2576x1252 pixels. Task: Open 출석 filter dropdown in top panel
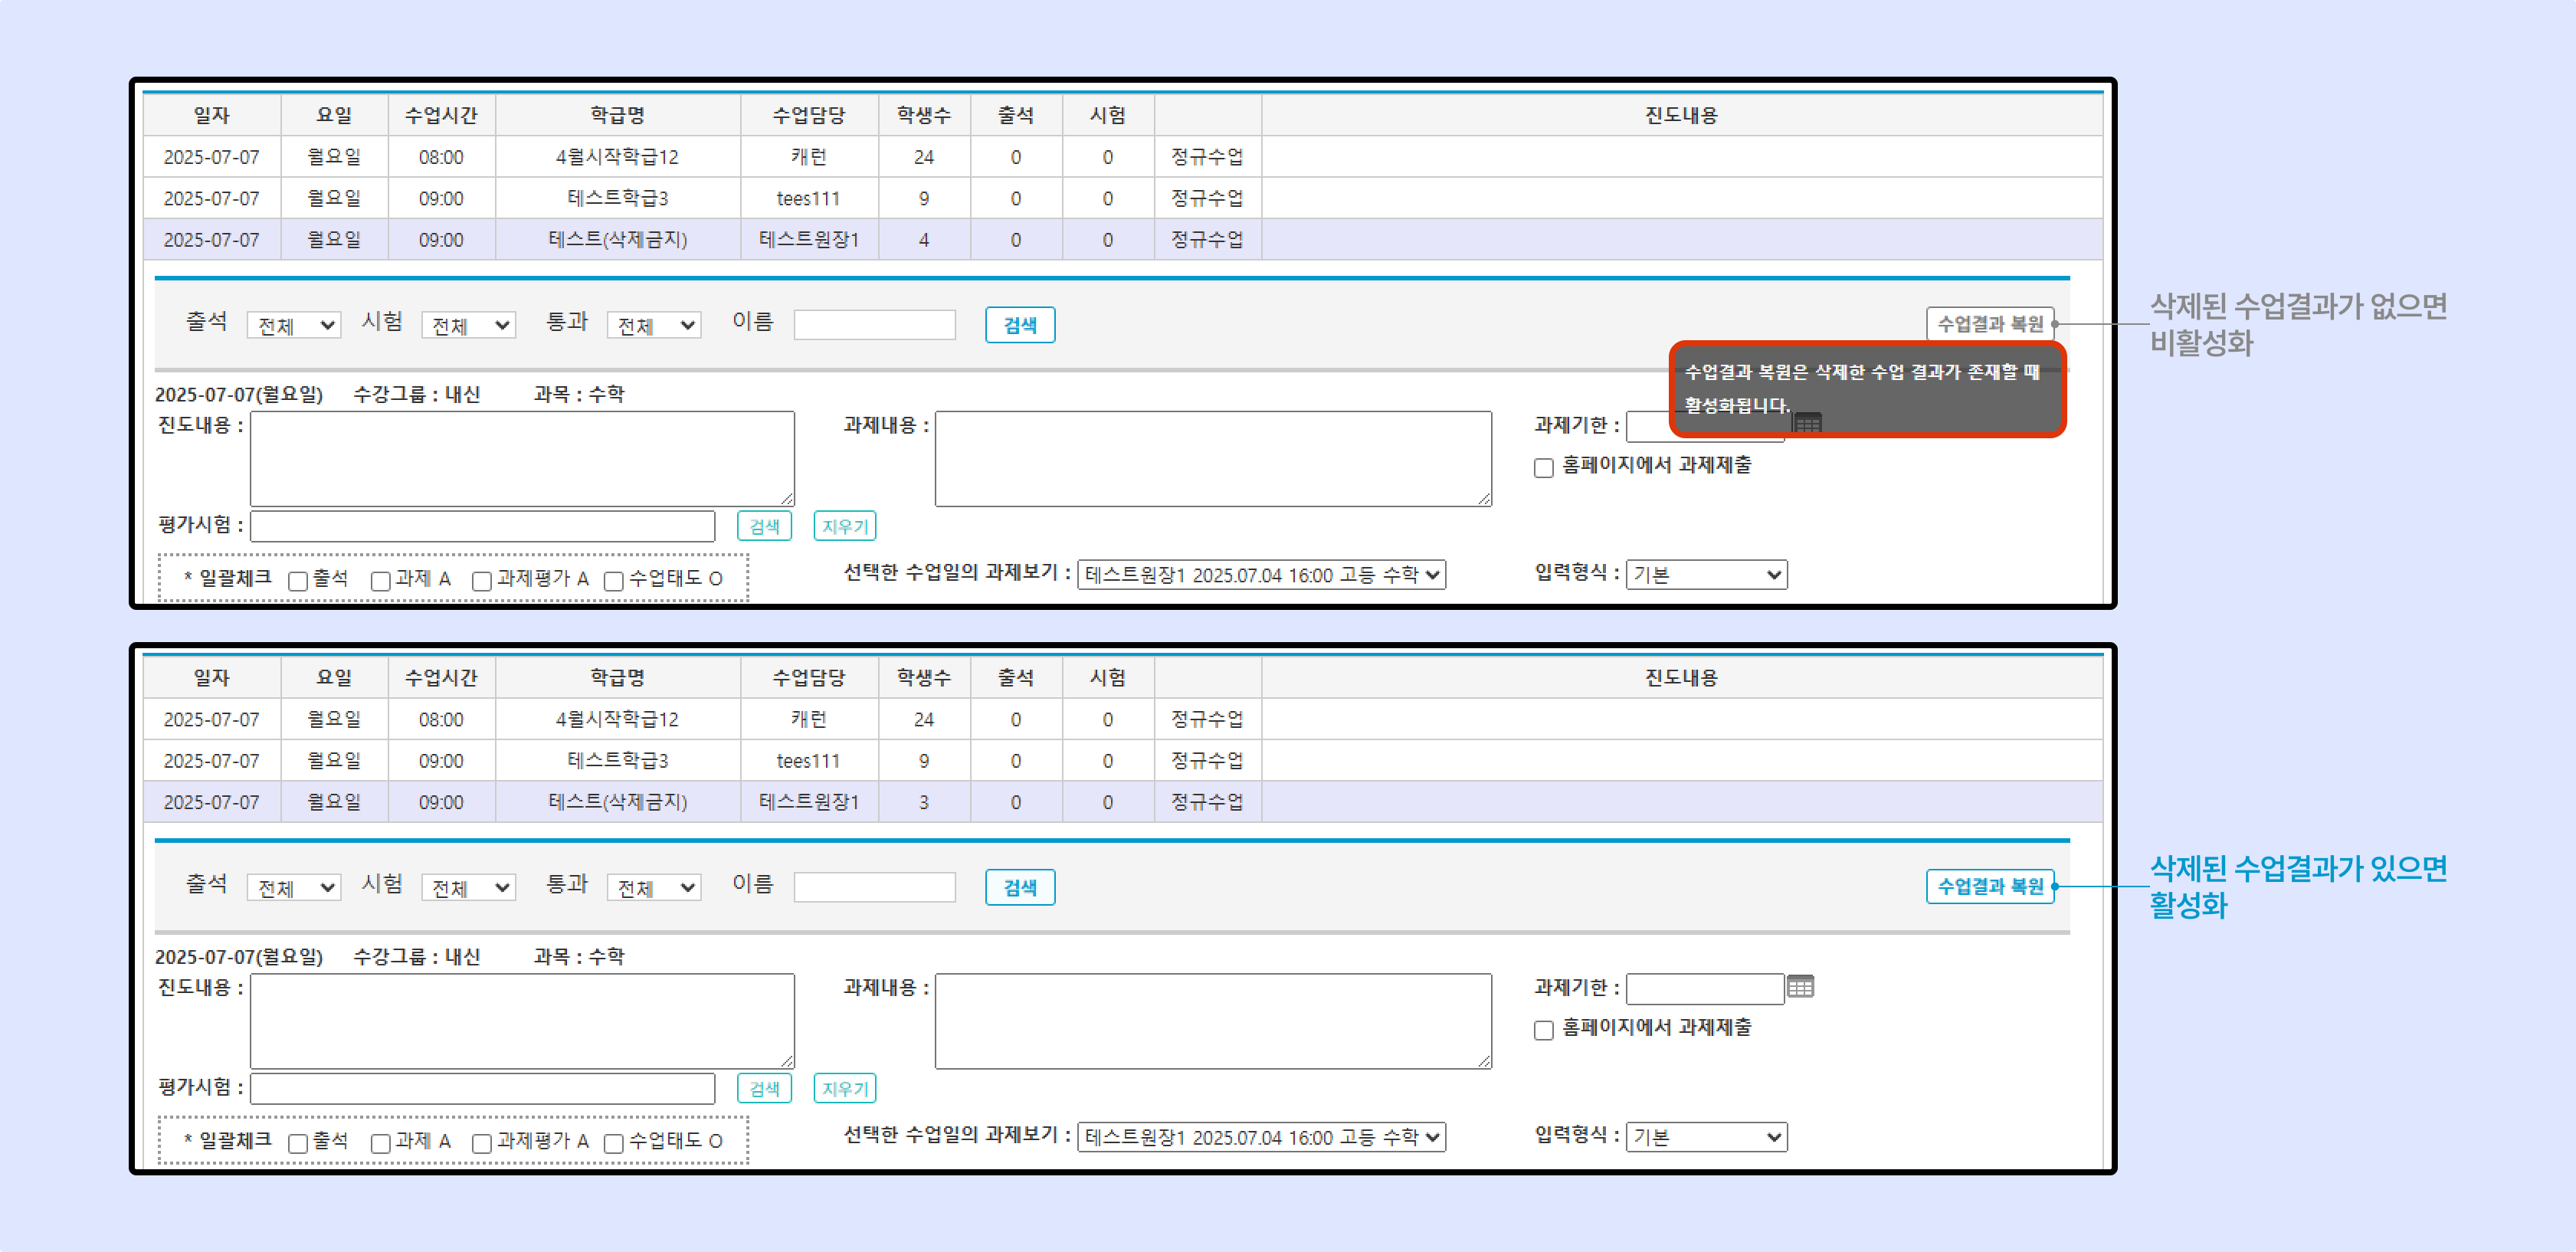294,325
